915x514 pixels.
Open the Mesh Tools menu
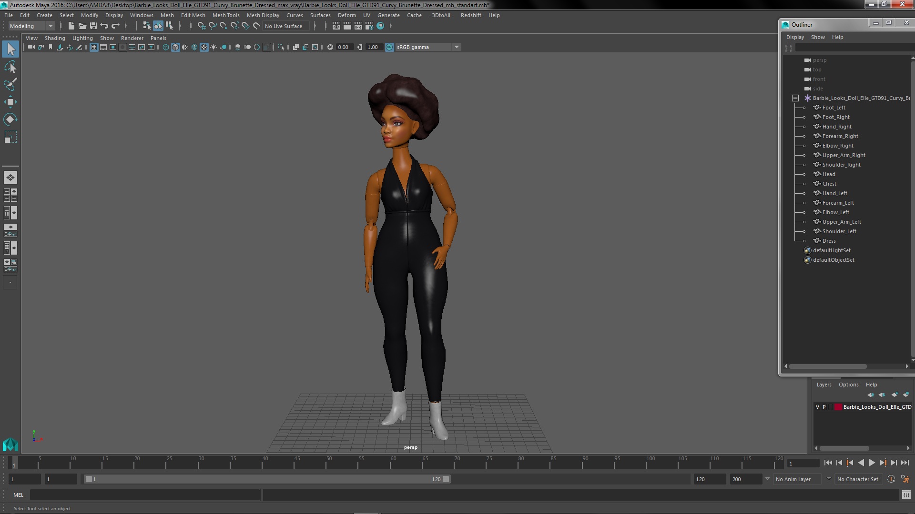coord(226,15)
